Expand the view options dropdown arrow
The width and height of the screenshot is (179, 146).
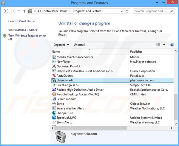164,45
